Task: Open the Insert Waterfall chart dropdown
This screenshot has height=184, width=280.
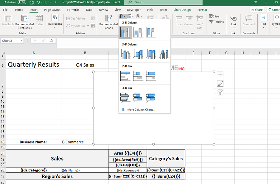Action: click(139, 17)
